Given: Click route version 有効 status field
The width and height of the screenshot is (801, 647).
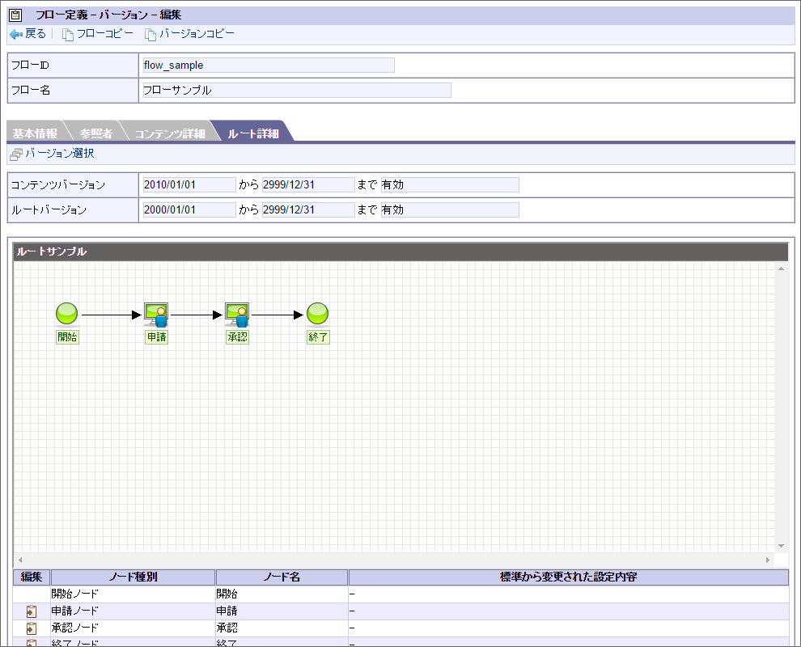Looking at the screenshot, I should (450, 210).
